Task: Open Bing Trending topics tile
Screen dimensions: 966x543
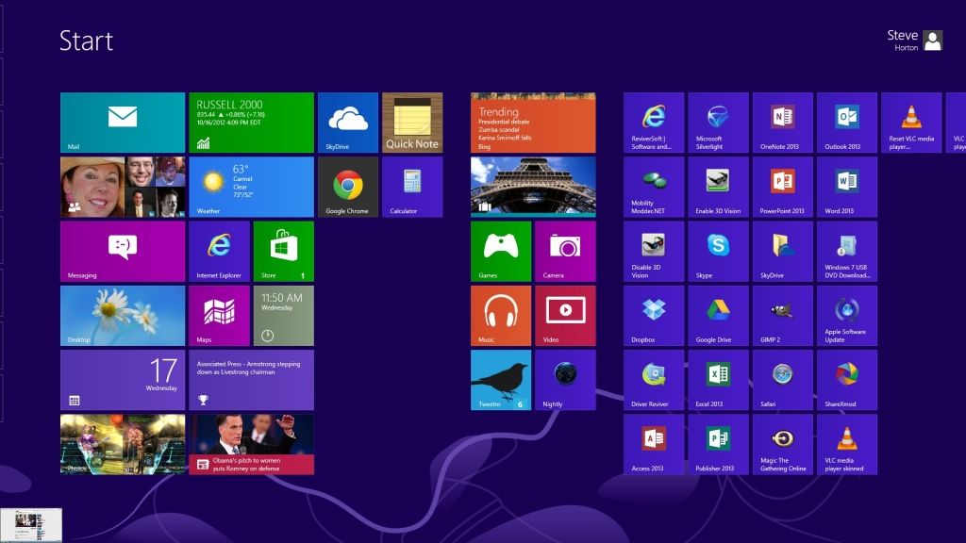Action: [533, 123]
